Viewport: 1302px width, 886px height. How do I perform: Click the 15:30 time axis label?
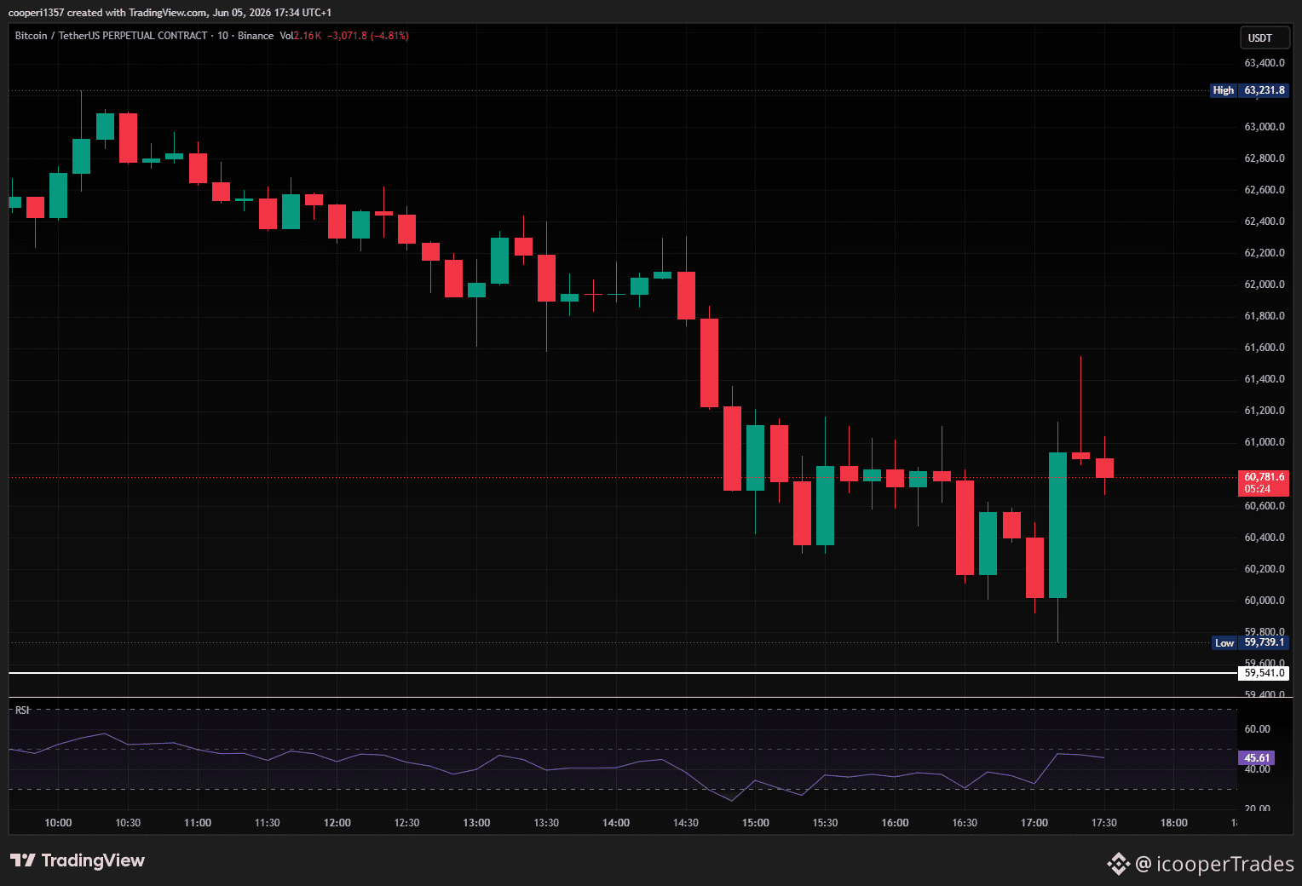pos(825,823)
